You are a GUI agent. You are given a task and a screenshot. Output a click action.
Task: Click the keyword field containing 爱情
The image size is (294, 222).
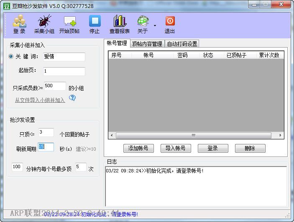[x=64, y=57]
